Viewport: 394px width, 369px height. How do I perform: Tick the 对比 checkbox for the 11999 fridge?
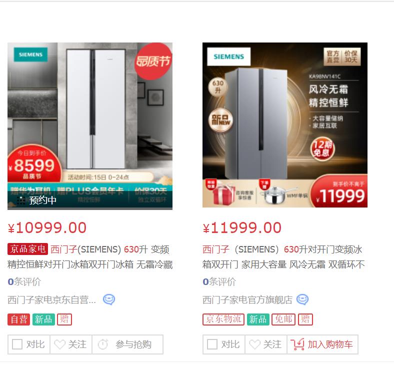point(212,344)
